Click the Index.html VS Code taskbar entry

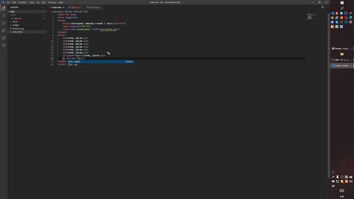(x=342, y=65)
